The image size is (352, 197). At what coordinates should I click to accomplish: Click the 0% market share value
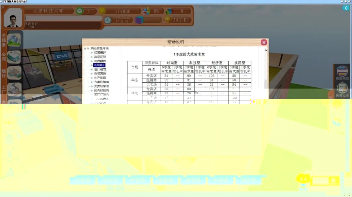tap(156, 11)
